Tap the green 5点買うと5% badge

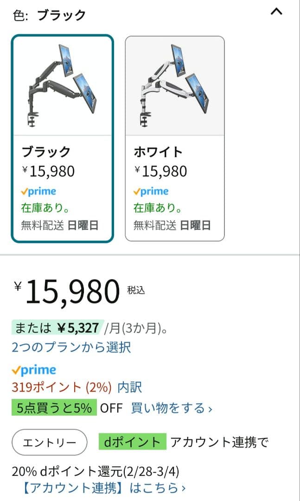tap(54, 408)
